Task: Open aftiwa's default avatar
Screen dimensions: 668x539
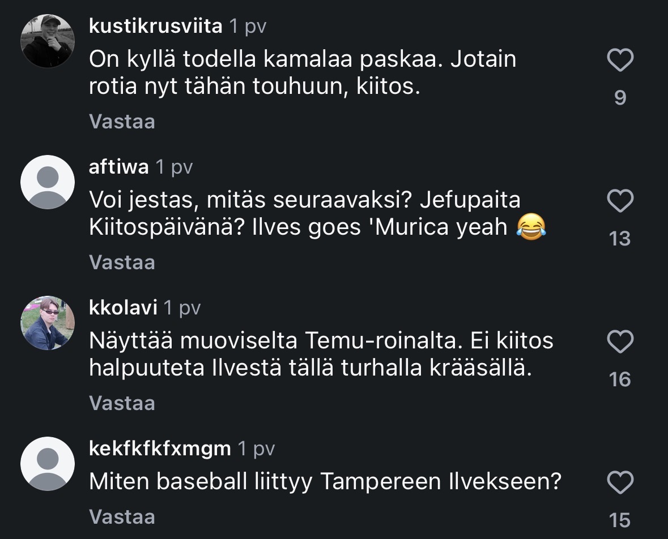Action: pos(48,182)
